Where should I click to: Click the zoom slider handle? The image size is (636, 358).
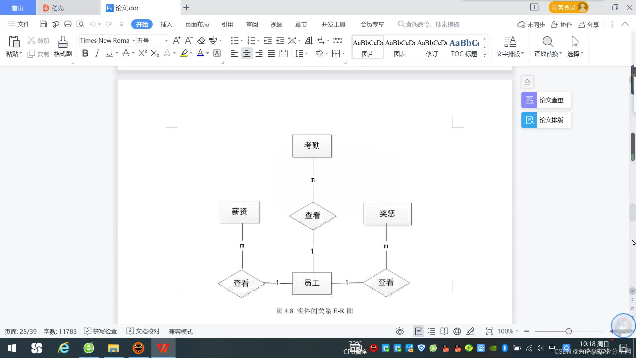tap(568, 331)
